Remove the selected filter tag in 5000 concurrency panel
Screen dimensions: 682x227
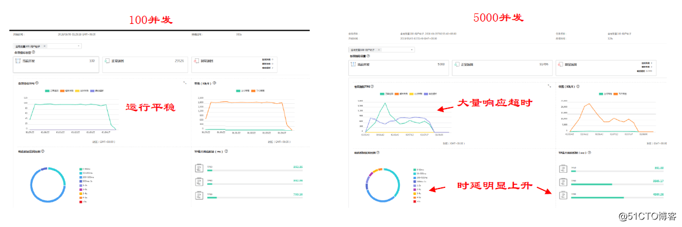[379, 50]
